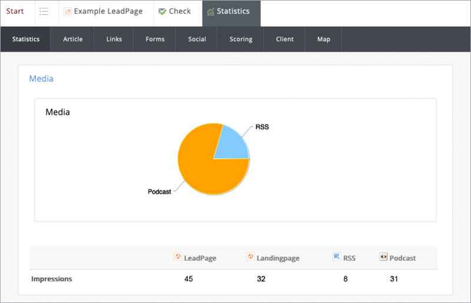Click the Landingpage column icon in table

coord(250,257)
